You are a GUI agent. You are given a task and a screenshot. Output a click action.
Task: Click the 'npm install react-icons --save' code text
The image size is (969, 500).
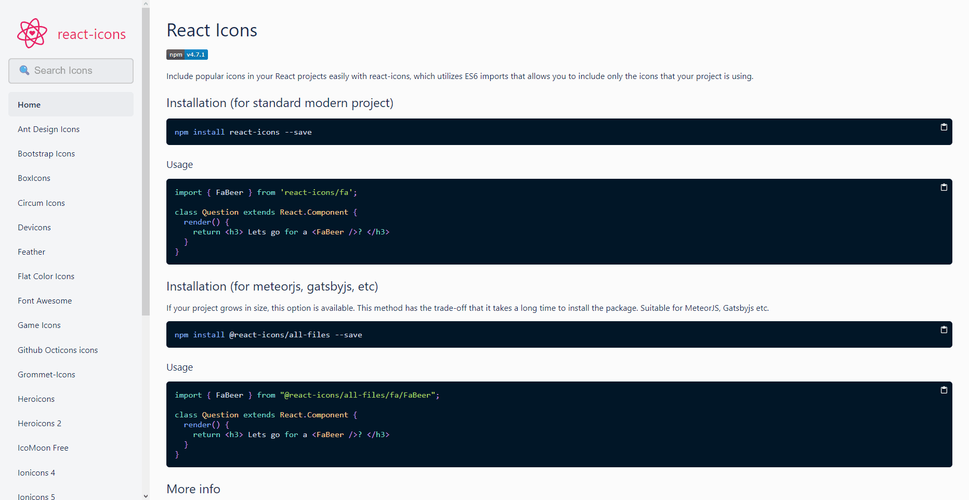point(243,132)
